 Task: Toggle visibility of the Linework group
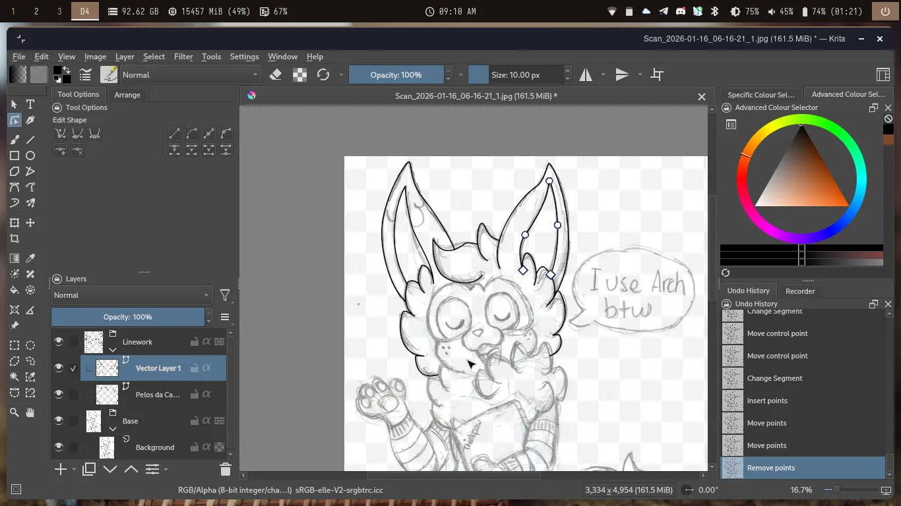coord(59,341)
